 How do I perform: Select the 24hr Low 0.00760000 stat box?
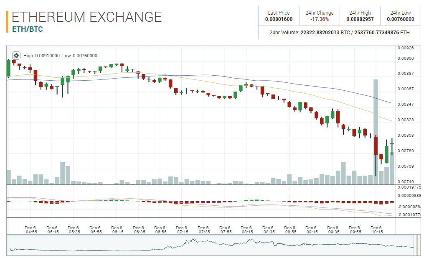pos(400,15)
